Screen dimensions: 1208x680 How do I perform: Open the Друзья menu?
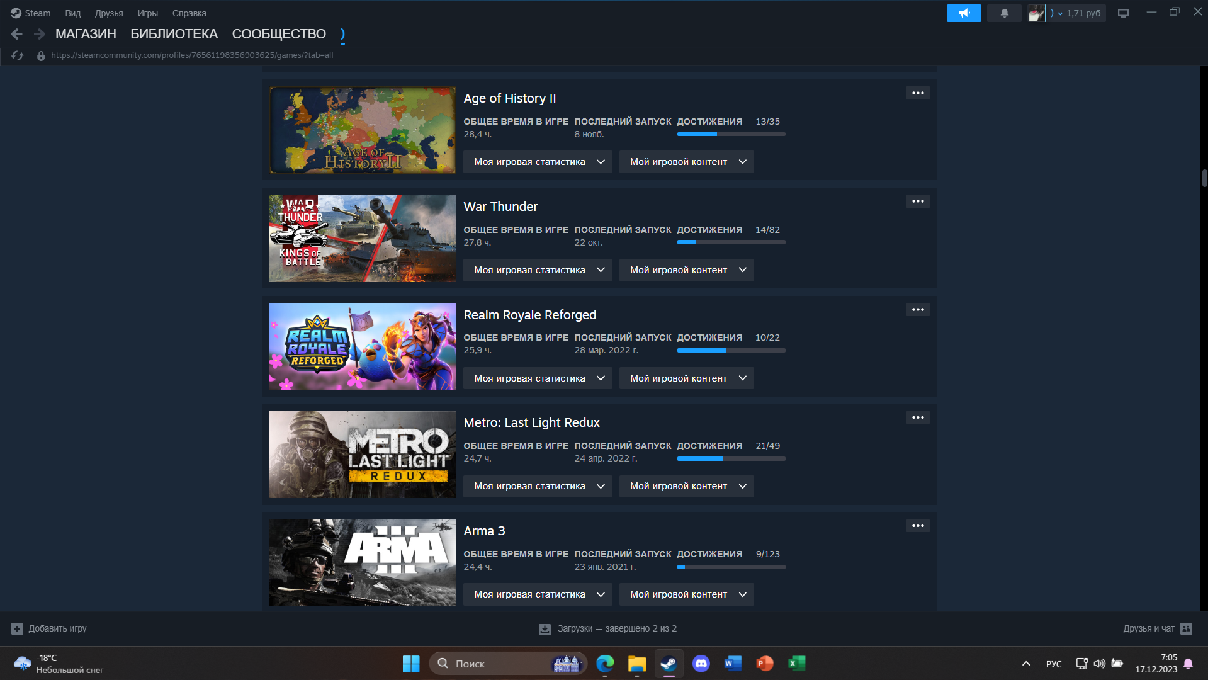pos(109,13)
